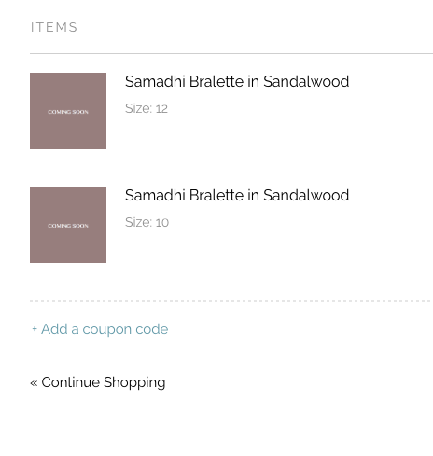
Task: Click the solid divider under ITEMS heading
Action: [x=231, y=53]
